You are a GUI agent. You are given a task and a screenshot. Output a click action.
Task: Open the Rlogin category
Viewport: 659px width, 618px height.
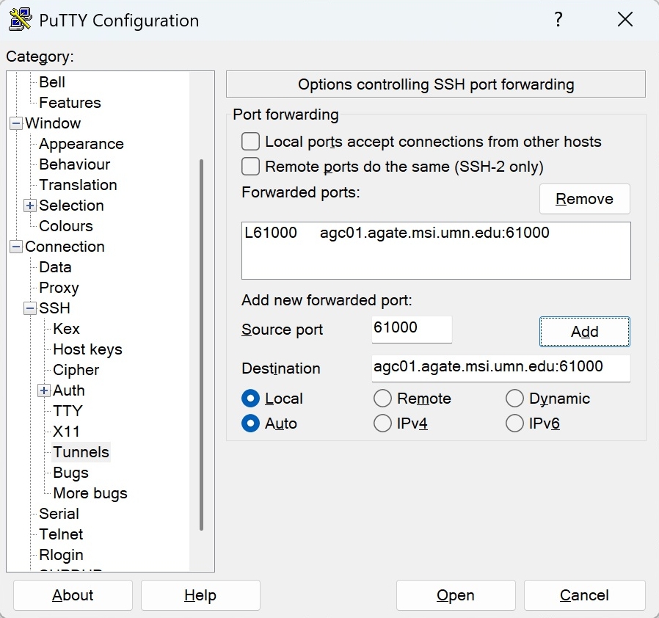point(62,555)
